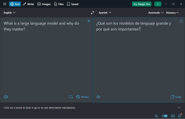Toggle the 1x speech speed

[x=164, y=116]
